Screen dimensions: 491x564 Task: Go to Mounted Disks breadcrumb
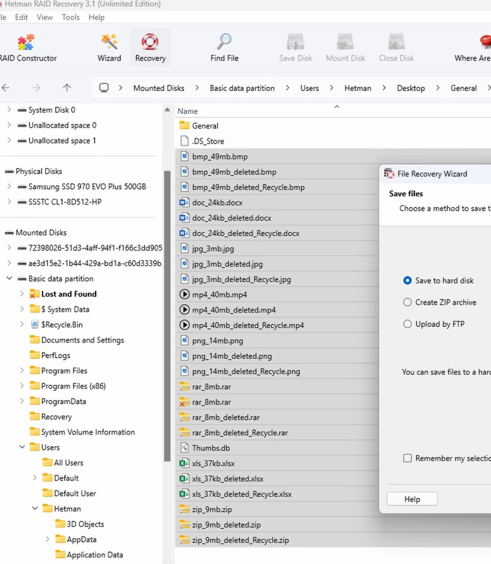coord(159,88)
